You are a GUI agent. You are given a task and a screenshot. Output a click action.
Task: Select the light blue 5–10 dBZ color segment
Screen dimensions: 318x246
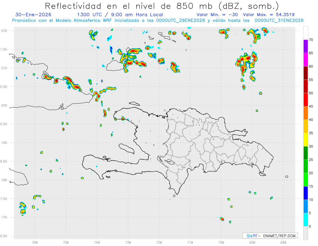click(x=306, y=206)
